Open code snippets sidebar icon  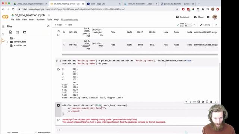coord(3,33)
